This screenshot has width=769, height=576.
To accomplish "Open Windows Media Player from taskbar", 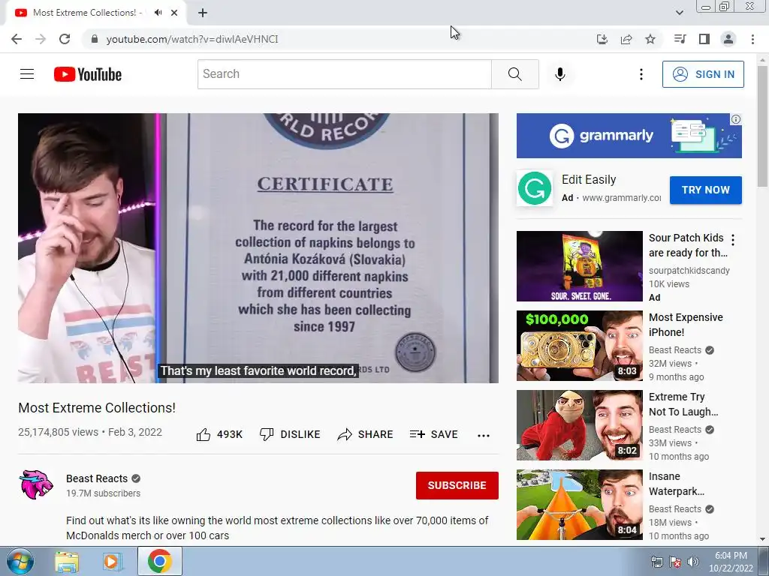I will [x=113, y=561].
